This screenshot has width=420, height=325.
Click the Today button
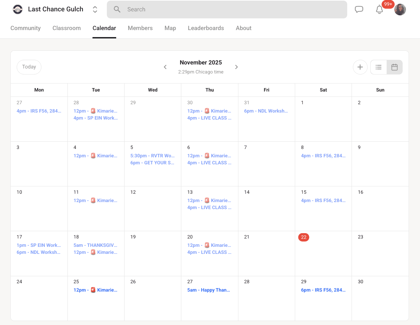click(29, 67)
